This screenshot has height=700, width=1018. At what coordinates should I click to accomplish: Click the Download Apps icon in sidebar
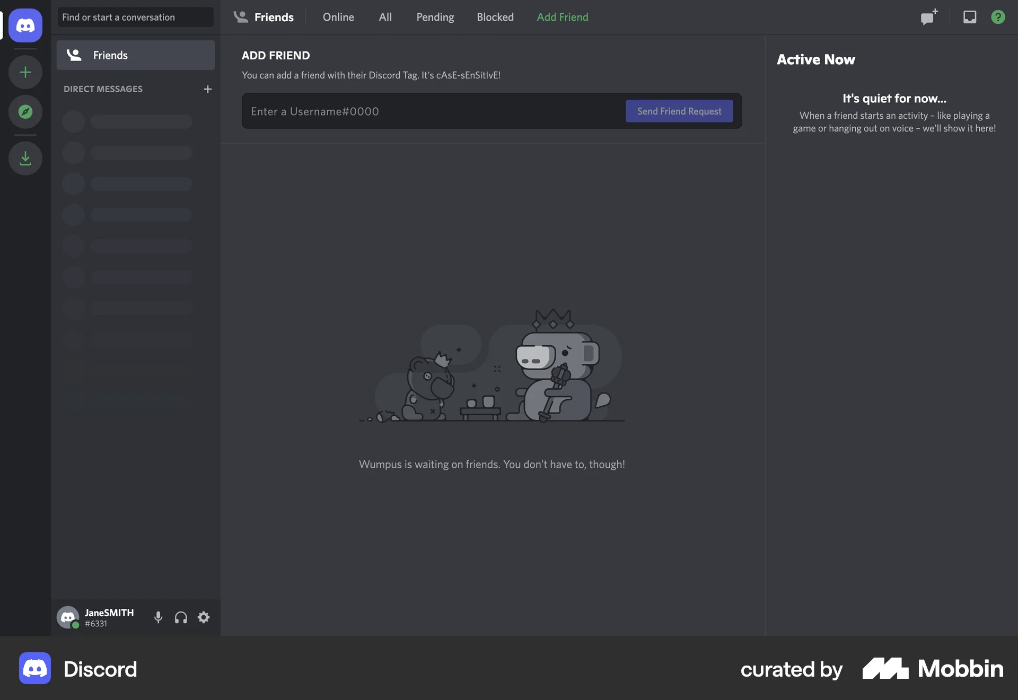click(25, 158)
